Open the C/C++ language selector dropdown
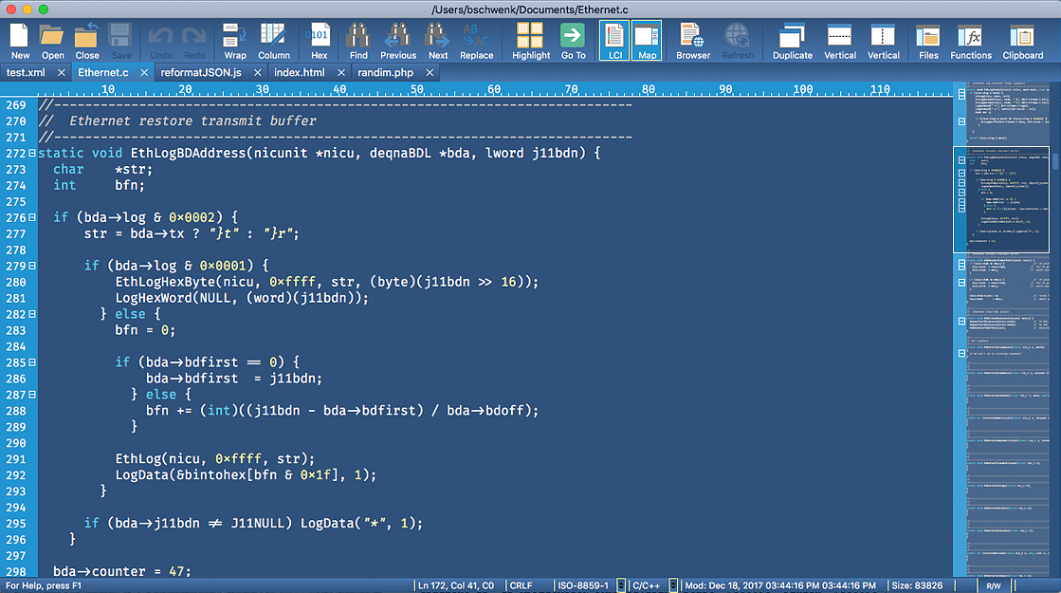The image size is (1061, 593). (673, 585)
